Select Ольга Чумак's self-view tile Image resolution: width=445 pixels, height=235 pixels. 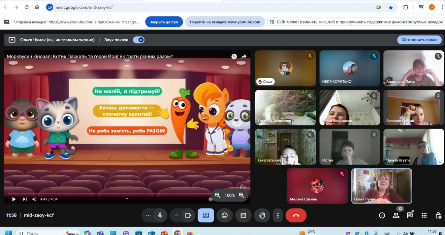382,186
